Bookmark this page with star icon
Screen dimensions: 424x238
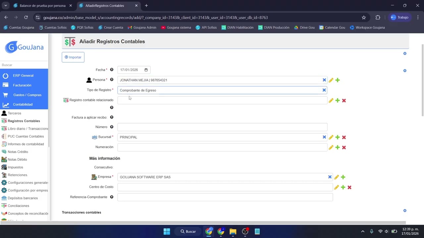pyautogui.click(x=364, y=18)
